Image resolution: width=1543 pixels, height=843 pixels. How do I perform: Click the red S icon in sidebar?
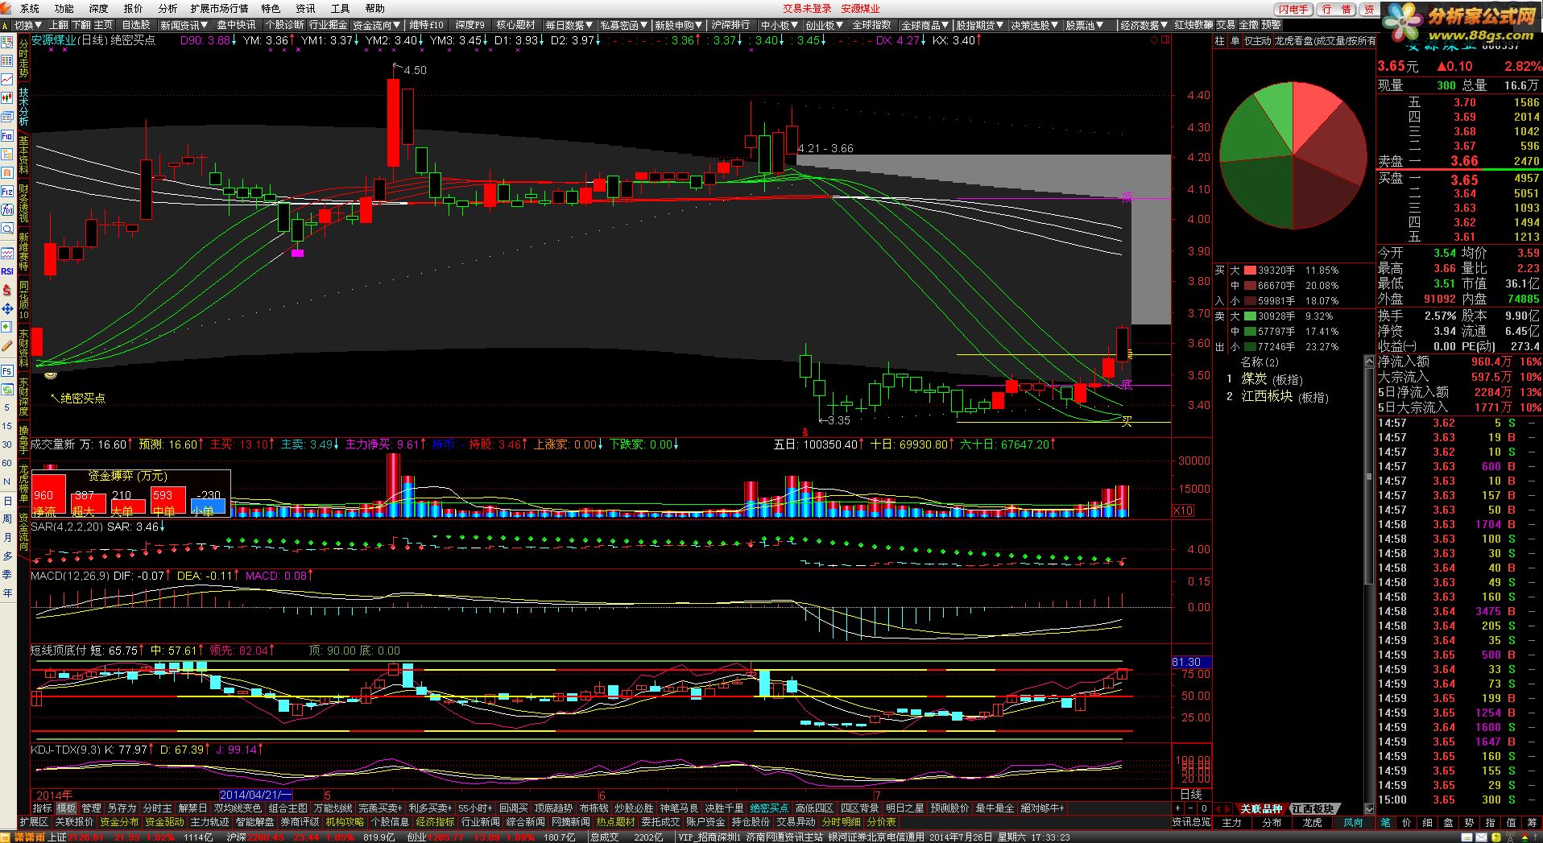point(7,290)
